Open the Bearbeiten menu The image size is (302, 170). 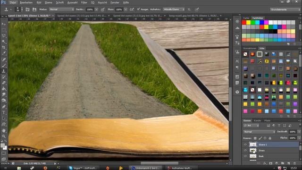26,2
